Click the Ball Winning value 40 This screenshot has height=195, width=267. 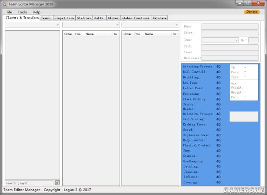point(218,119)
